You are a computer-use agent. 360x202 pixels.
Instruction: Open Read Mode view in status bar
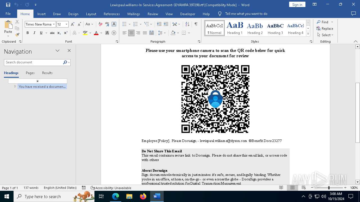pyautogui.click(x=281, y=188)
